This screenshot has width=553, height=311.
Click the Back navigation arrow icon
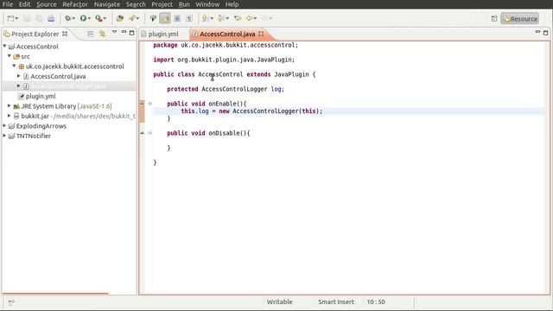click(250, 18)
